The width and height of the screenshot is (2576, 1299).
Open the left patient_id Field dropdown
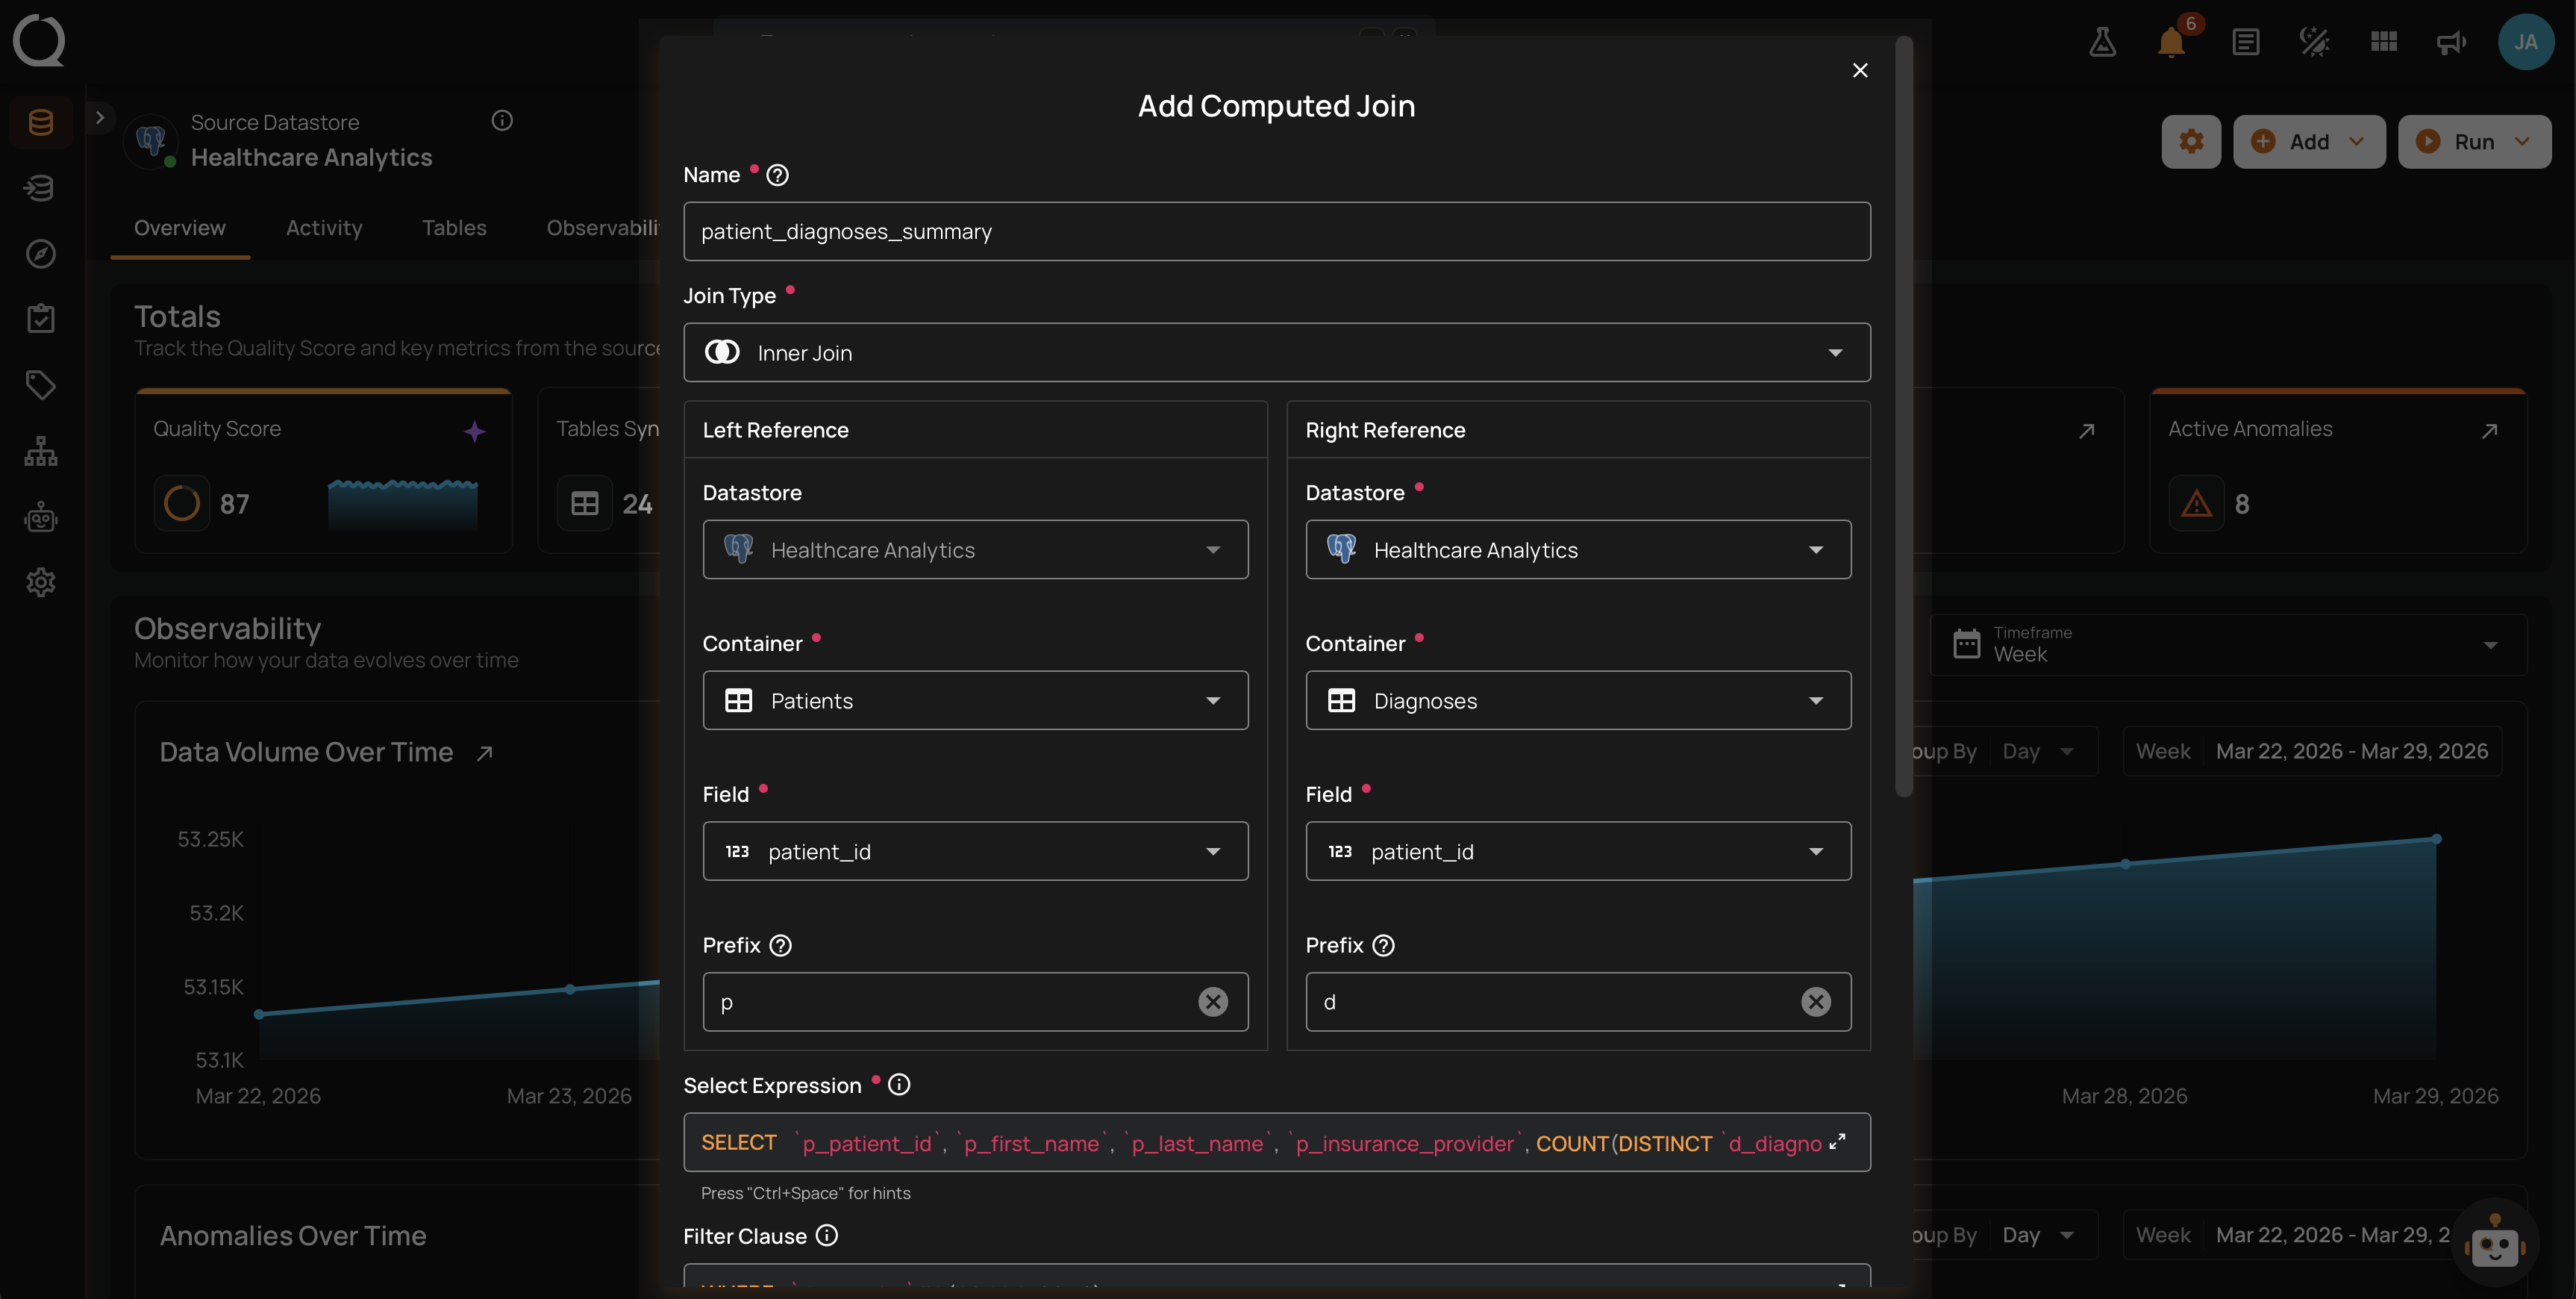tap(975, 852)
